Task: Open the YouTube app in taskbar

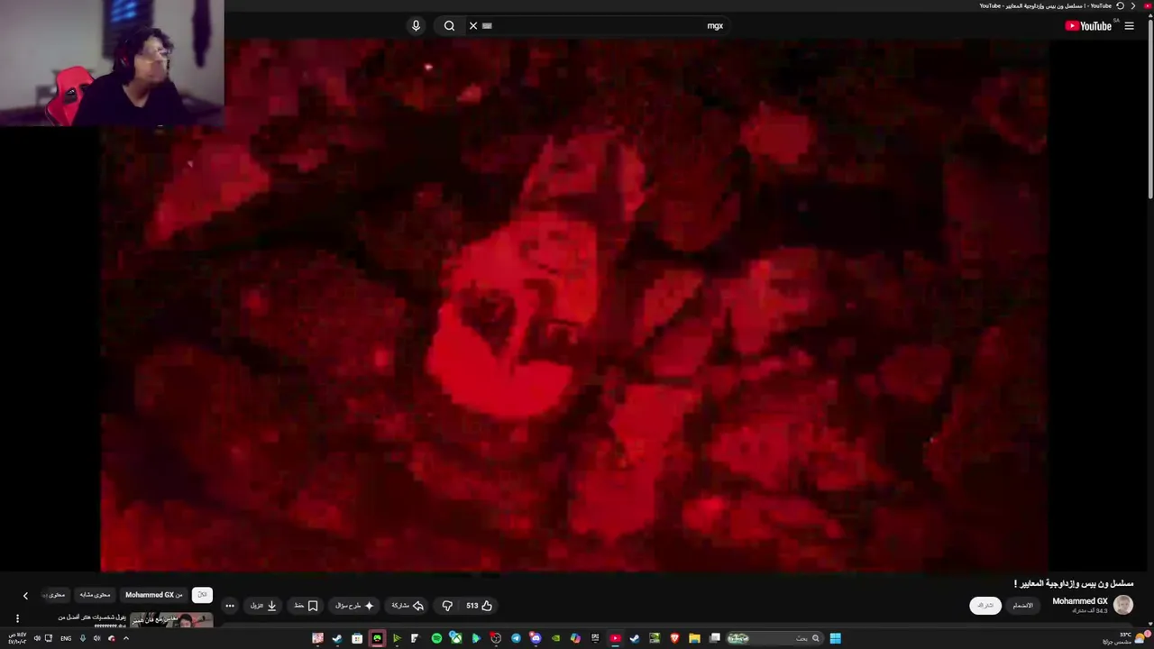Action: (x=616, y=638)
